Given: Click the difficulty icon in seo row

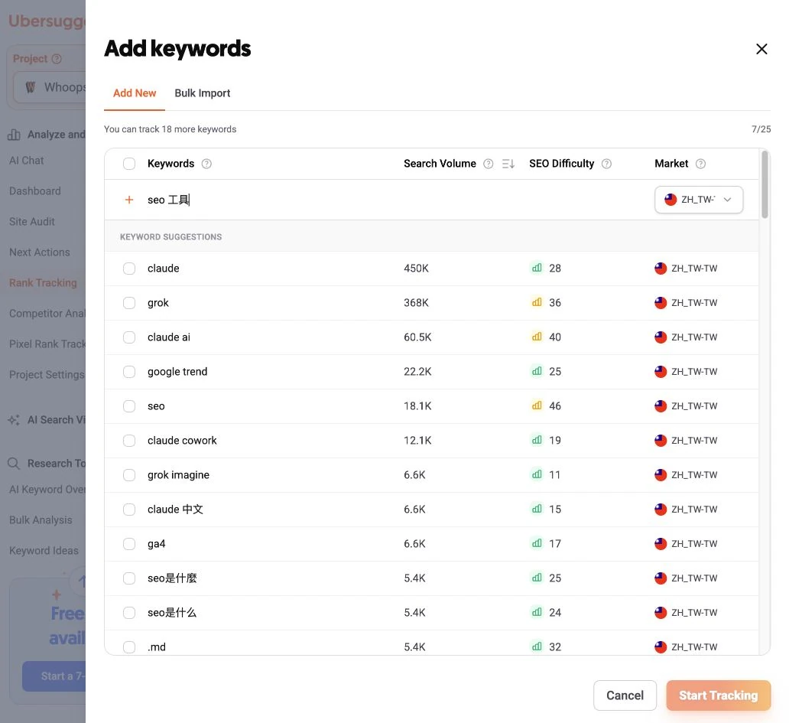Looking at the screenshot, I should click(x=537, y=405).
